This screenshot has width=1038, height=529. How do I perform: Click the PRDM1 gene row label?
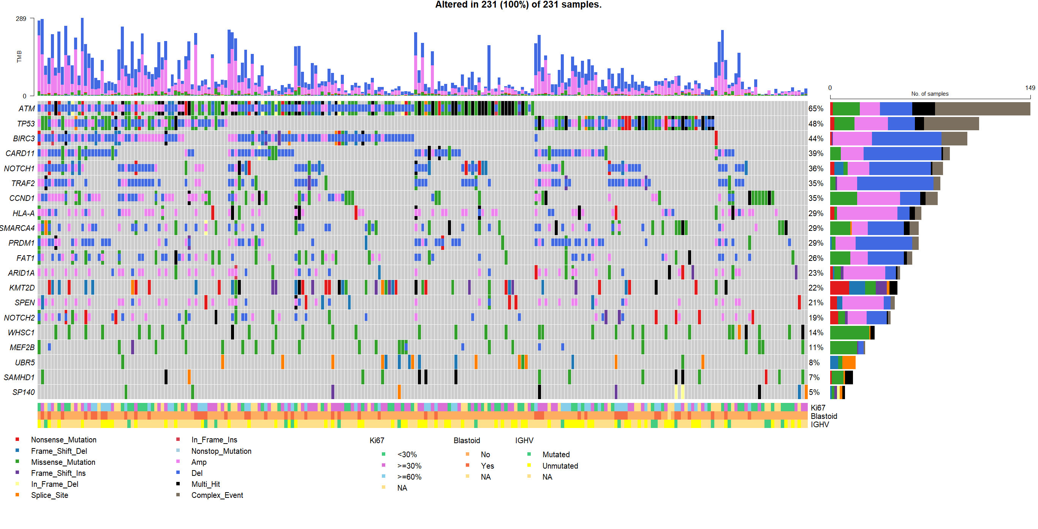(x=21, y=243)
